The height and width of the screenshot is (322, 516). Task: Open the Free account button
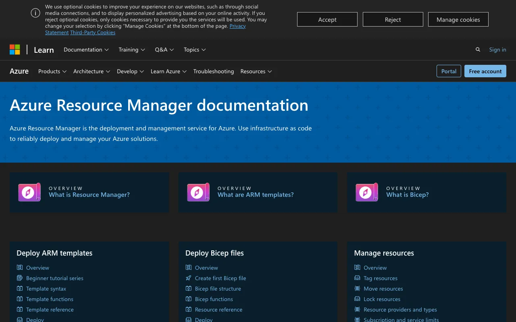click(x=485, y=71)
